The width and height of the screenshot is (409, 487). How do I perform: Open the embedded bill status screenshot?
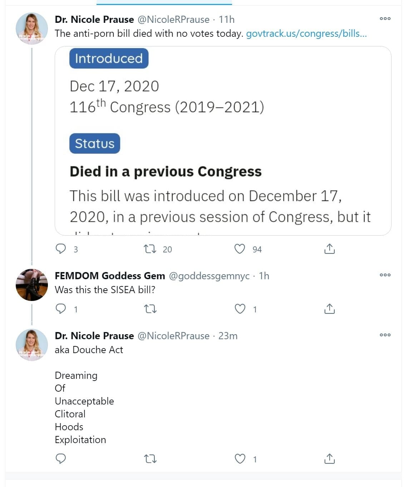223,141
